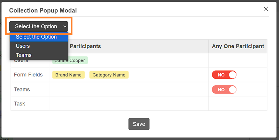Screen dimensions: 279x140
Task: Click the dropdown chevron arrow
Action: 65,26
